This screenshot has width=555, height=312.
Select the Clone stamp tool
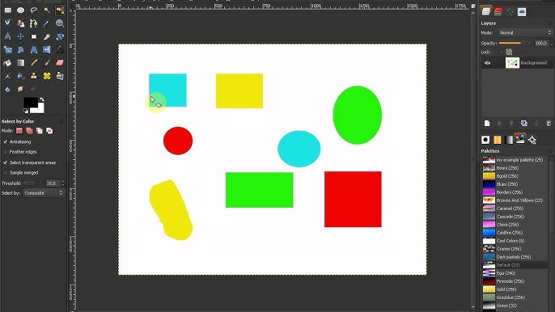[x=34, y=76]
